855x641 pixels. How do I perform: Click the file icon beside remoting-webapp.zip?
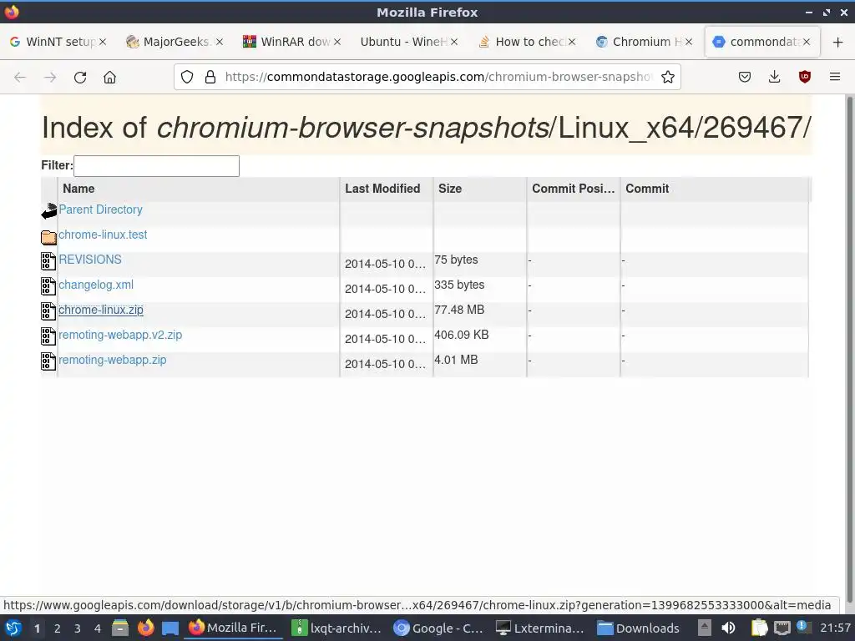click(48, 361)
